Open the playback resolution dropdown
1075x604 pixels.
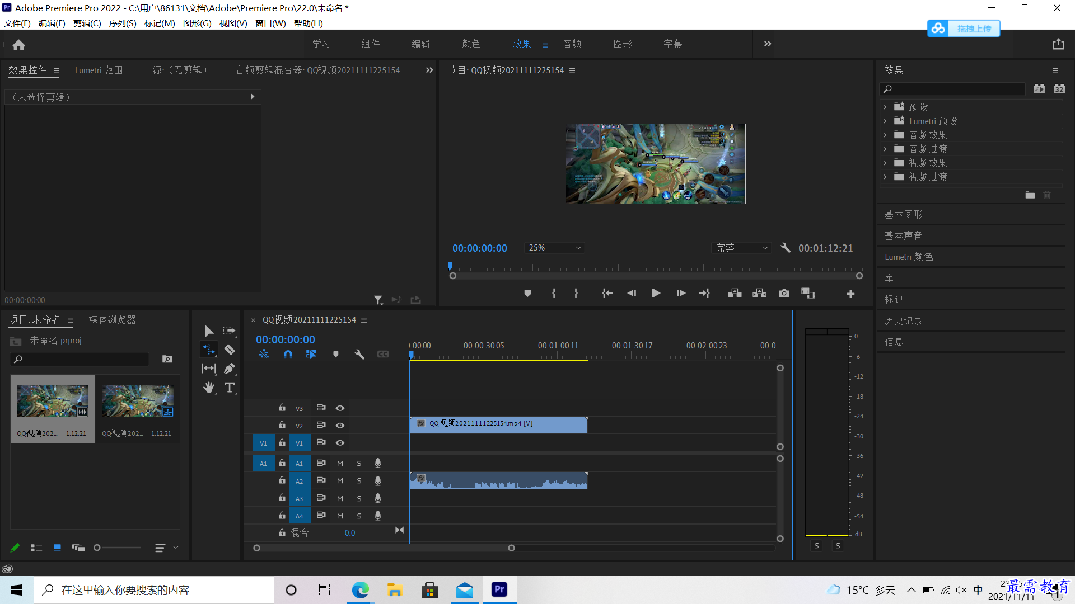(742, 247)
